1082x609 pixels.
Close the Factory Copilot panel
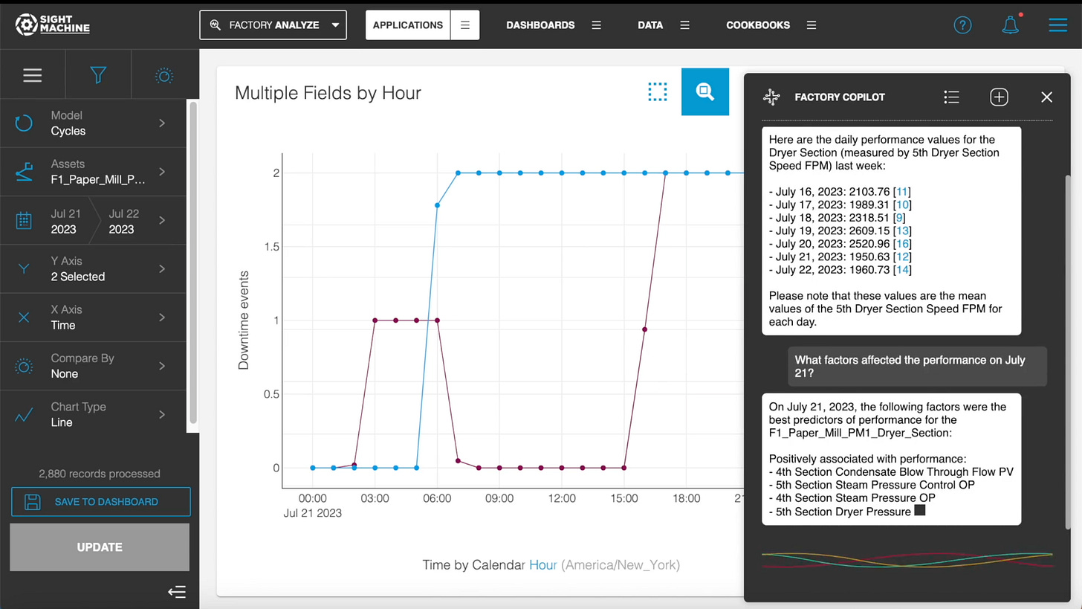1046,97
